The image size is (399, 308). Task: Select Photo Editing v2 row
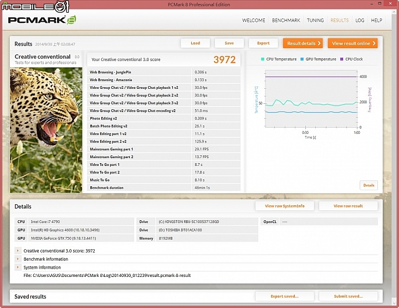[x=163, y=118]
